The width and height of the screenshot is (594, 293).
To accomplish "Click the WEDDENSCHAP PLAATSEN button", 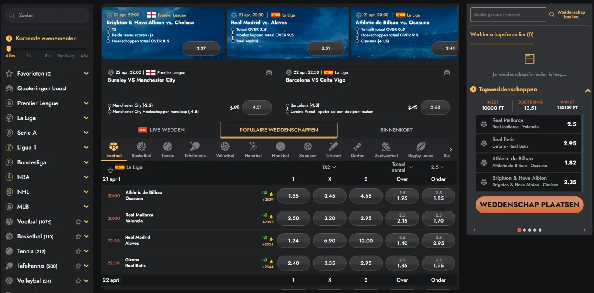I will [x=529, y=205].
